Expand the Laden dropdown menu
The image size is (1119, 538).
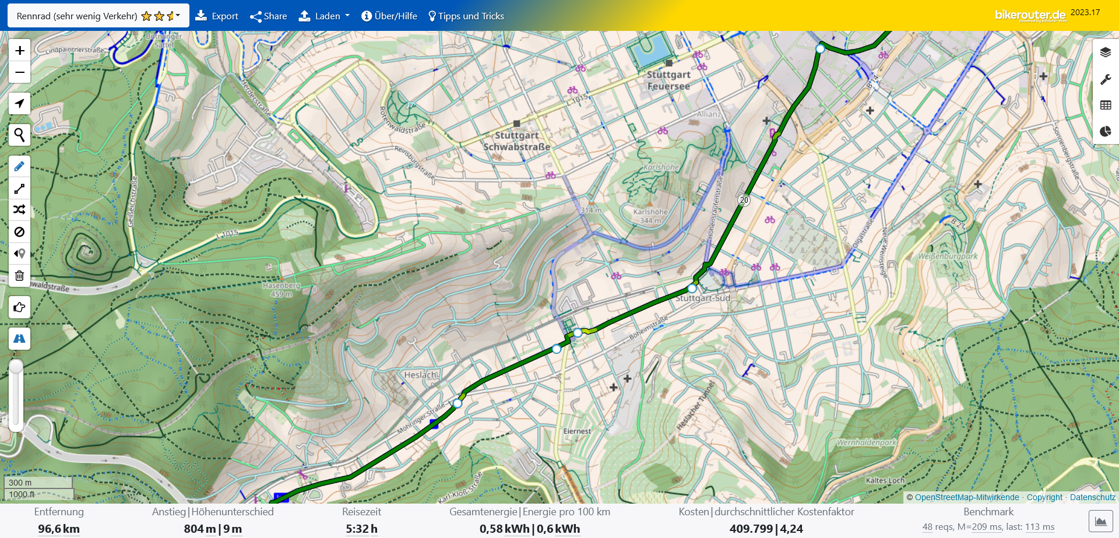[324, 16]
